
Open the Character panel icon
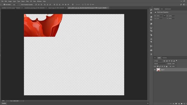151,39
